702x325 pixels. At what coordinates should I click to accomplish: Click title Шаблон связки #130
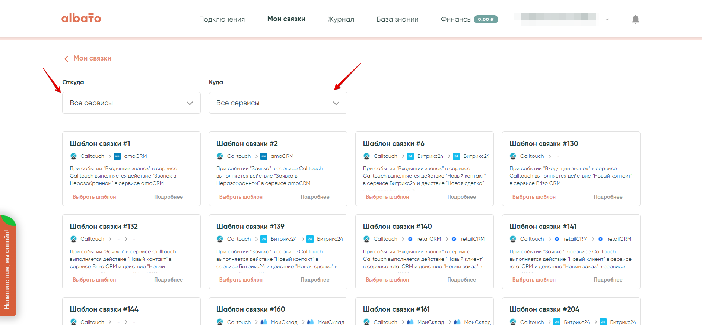(x=544, y=143)
